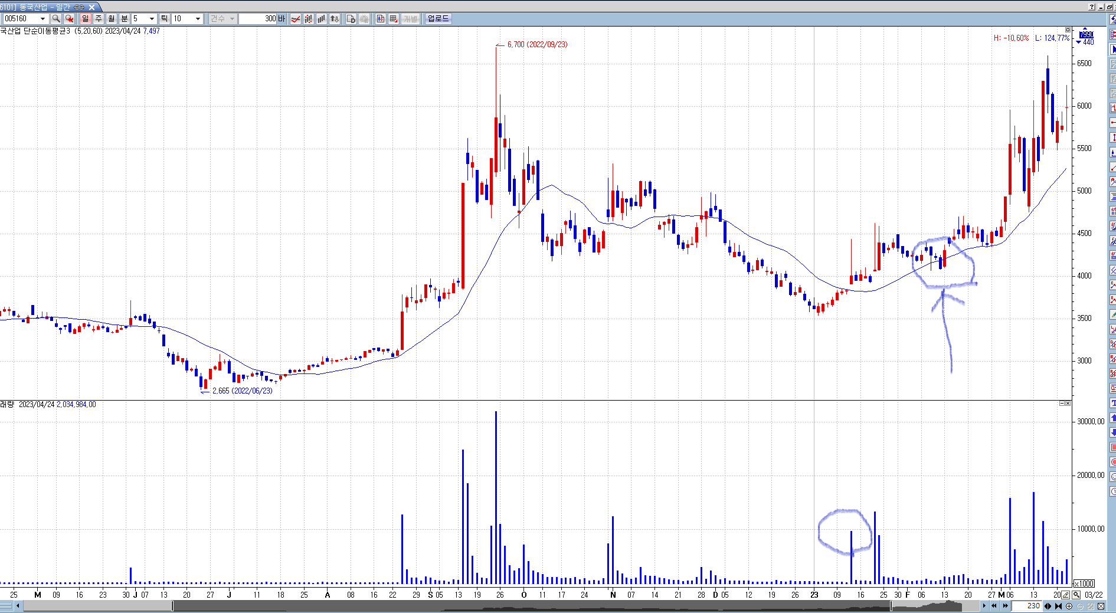This screenshot has height=613, width=1116.
Task: Select the minute (분) chart button
Action: [x=124, y=19]
